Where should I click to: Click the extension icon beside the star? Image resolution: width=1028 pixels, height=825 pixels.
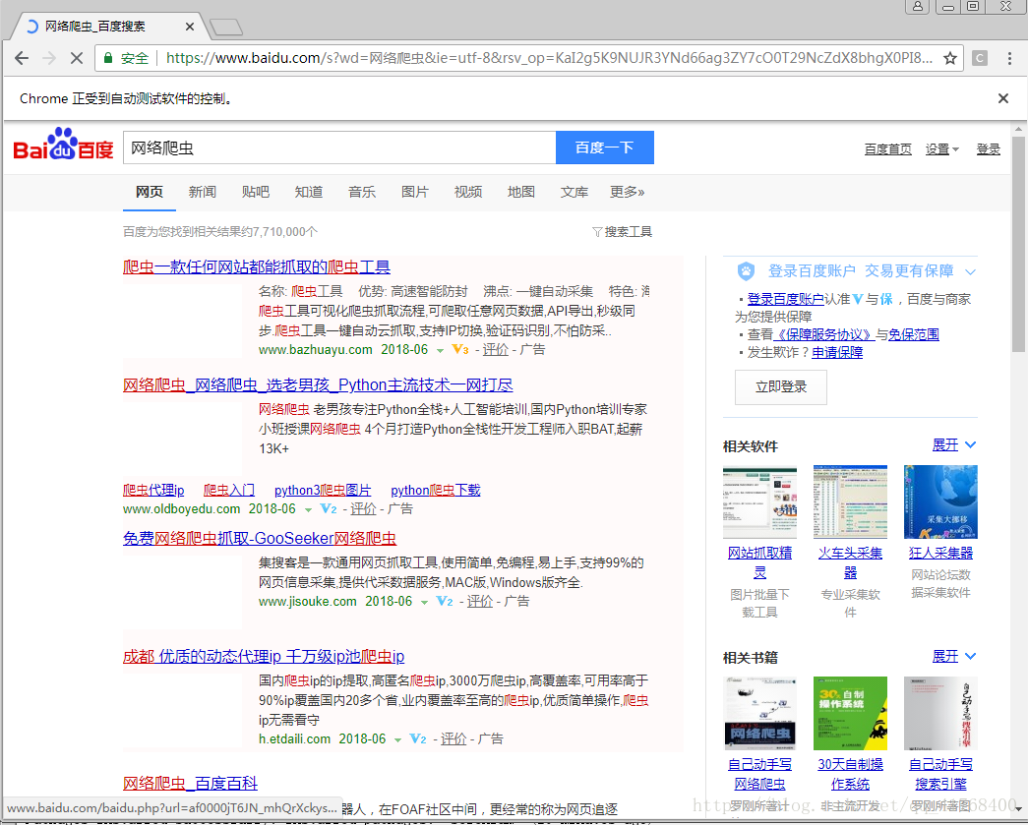click(980, 58)
